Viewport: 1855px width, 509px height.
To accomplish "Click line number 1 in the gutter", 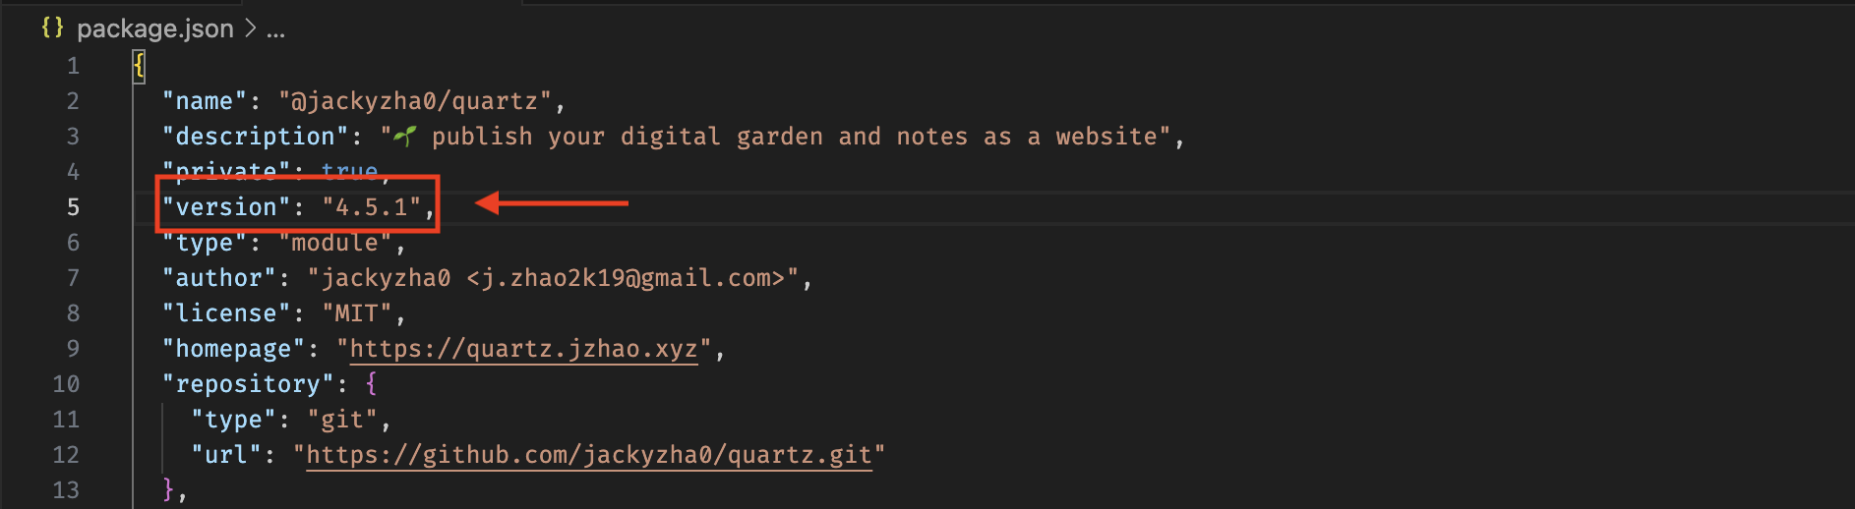I will point(73,66).
